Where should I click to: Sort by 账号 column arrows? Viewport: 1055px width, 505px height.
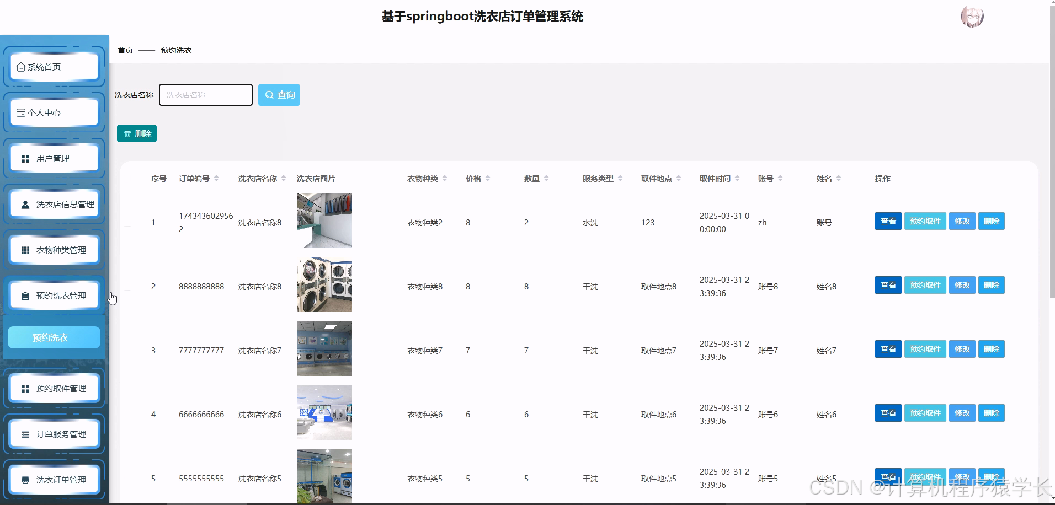point(780,179)
